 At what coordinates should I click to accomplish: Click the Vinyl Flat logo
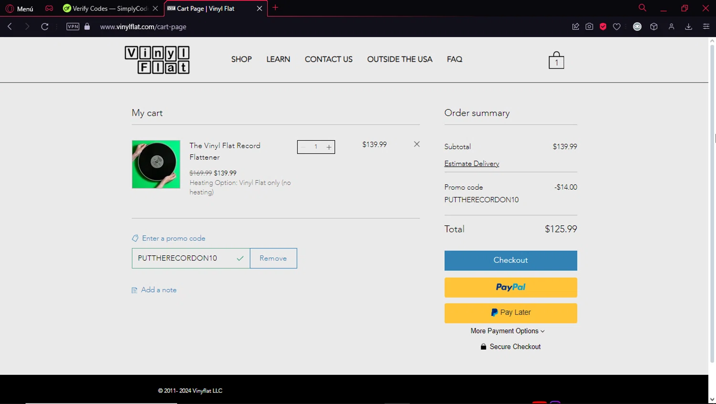(x=157, y=60)
